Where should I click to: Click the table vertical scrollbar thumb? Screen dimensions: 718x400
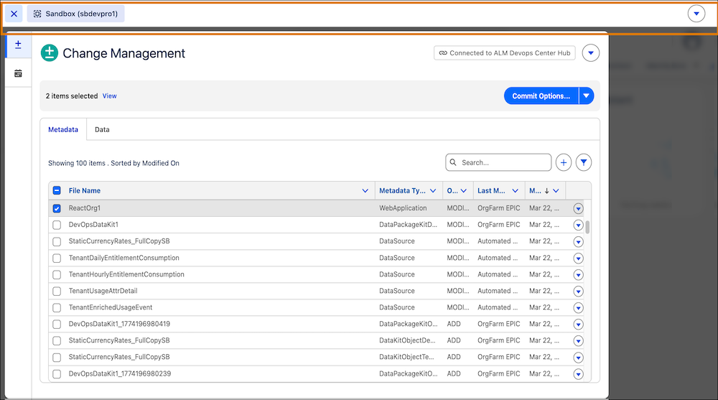coord(587,227)
